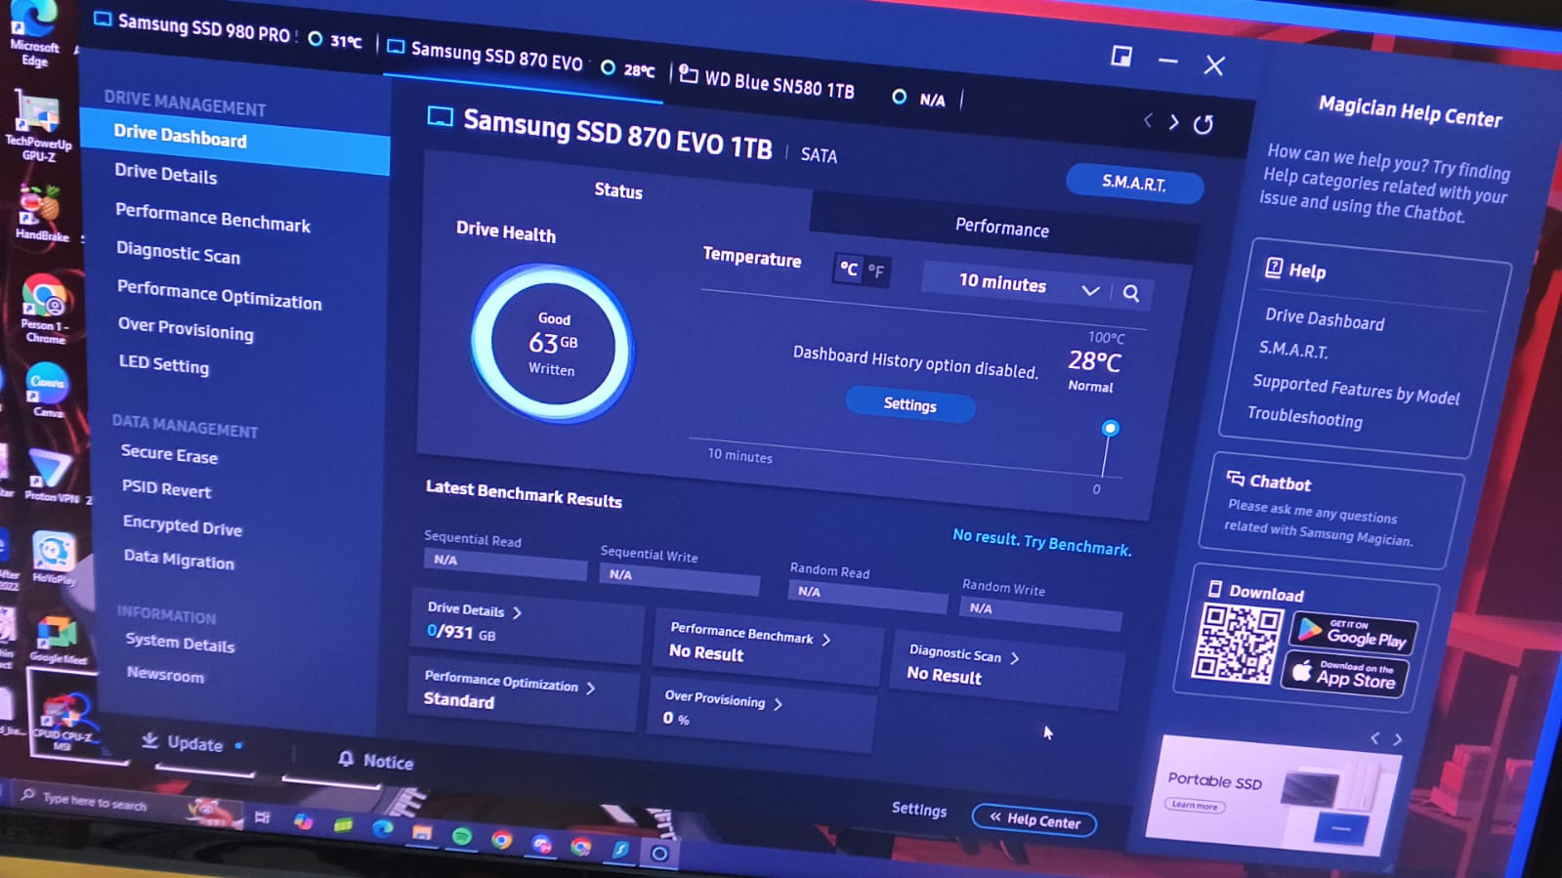Viewport: 1562px width, 878px height.
Task: Click the Update download icon
Action: (x=149, y=740)
